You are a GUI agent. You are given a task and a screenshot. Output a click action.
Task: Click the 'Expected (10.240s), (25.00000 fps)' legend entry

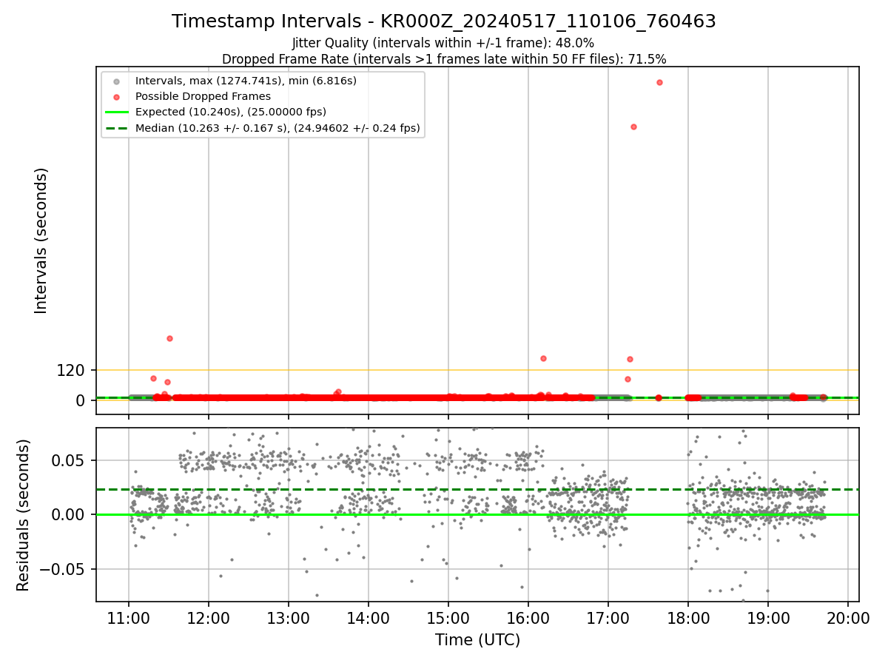pyautogui.click(x=230, y=112)
